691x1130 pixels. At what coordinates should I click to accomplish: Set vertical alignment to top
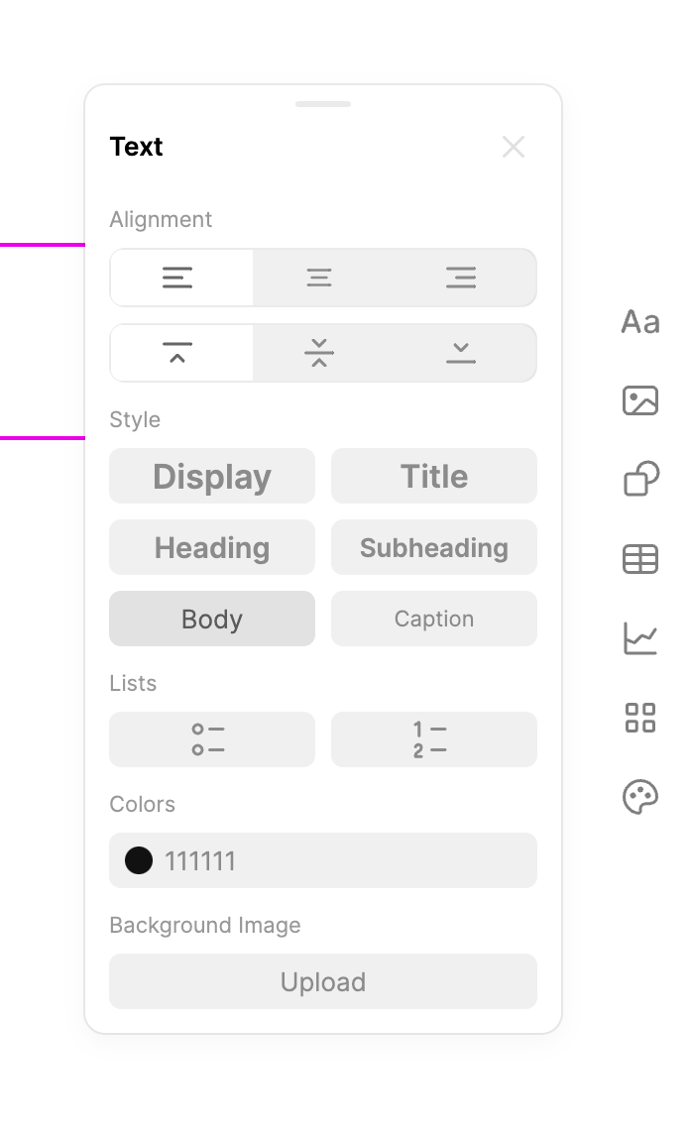(180, 353)
